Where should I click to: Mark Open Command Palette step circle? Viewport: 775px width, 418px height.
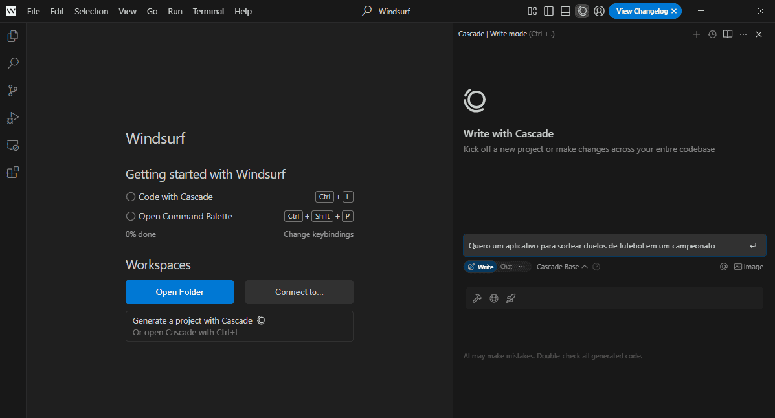(x=131, y=216)
